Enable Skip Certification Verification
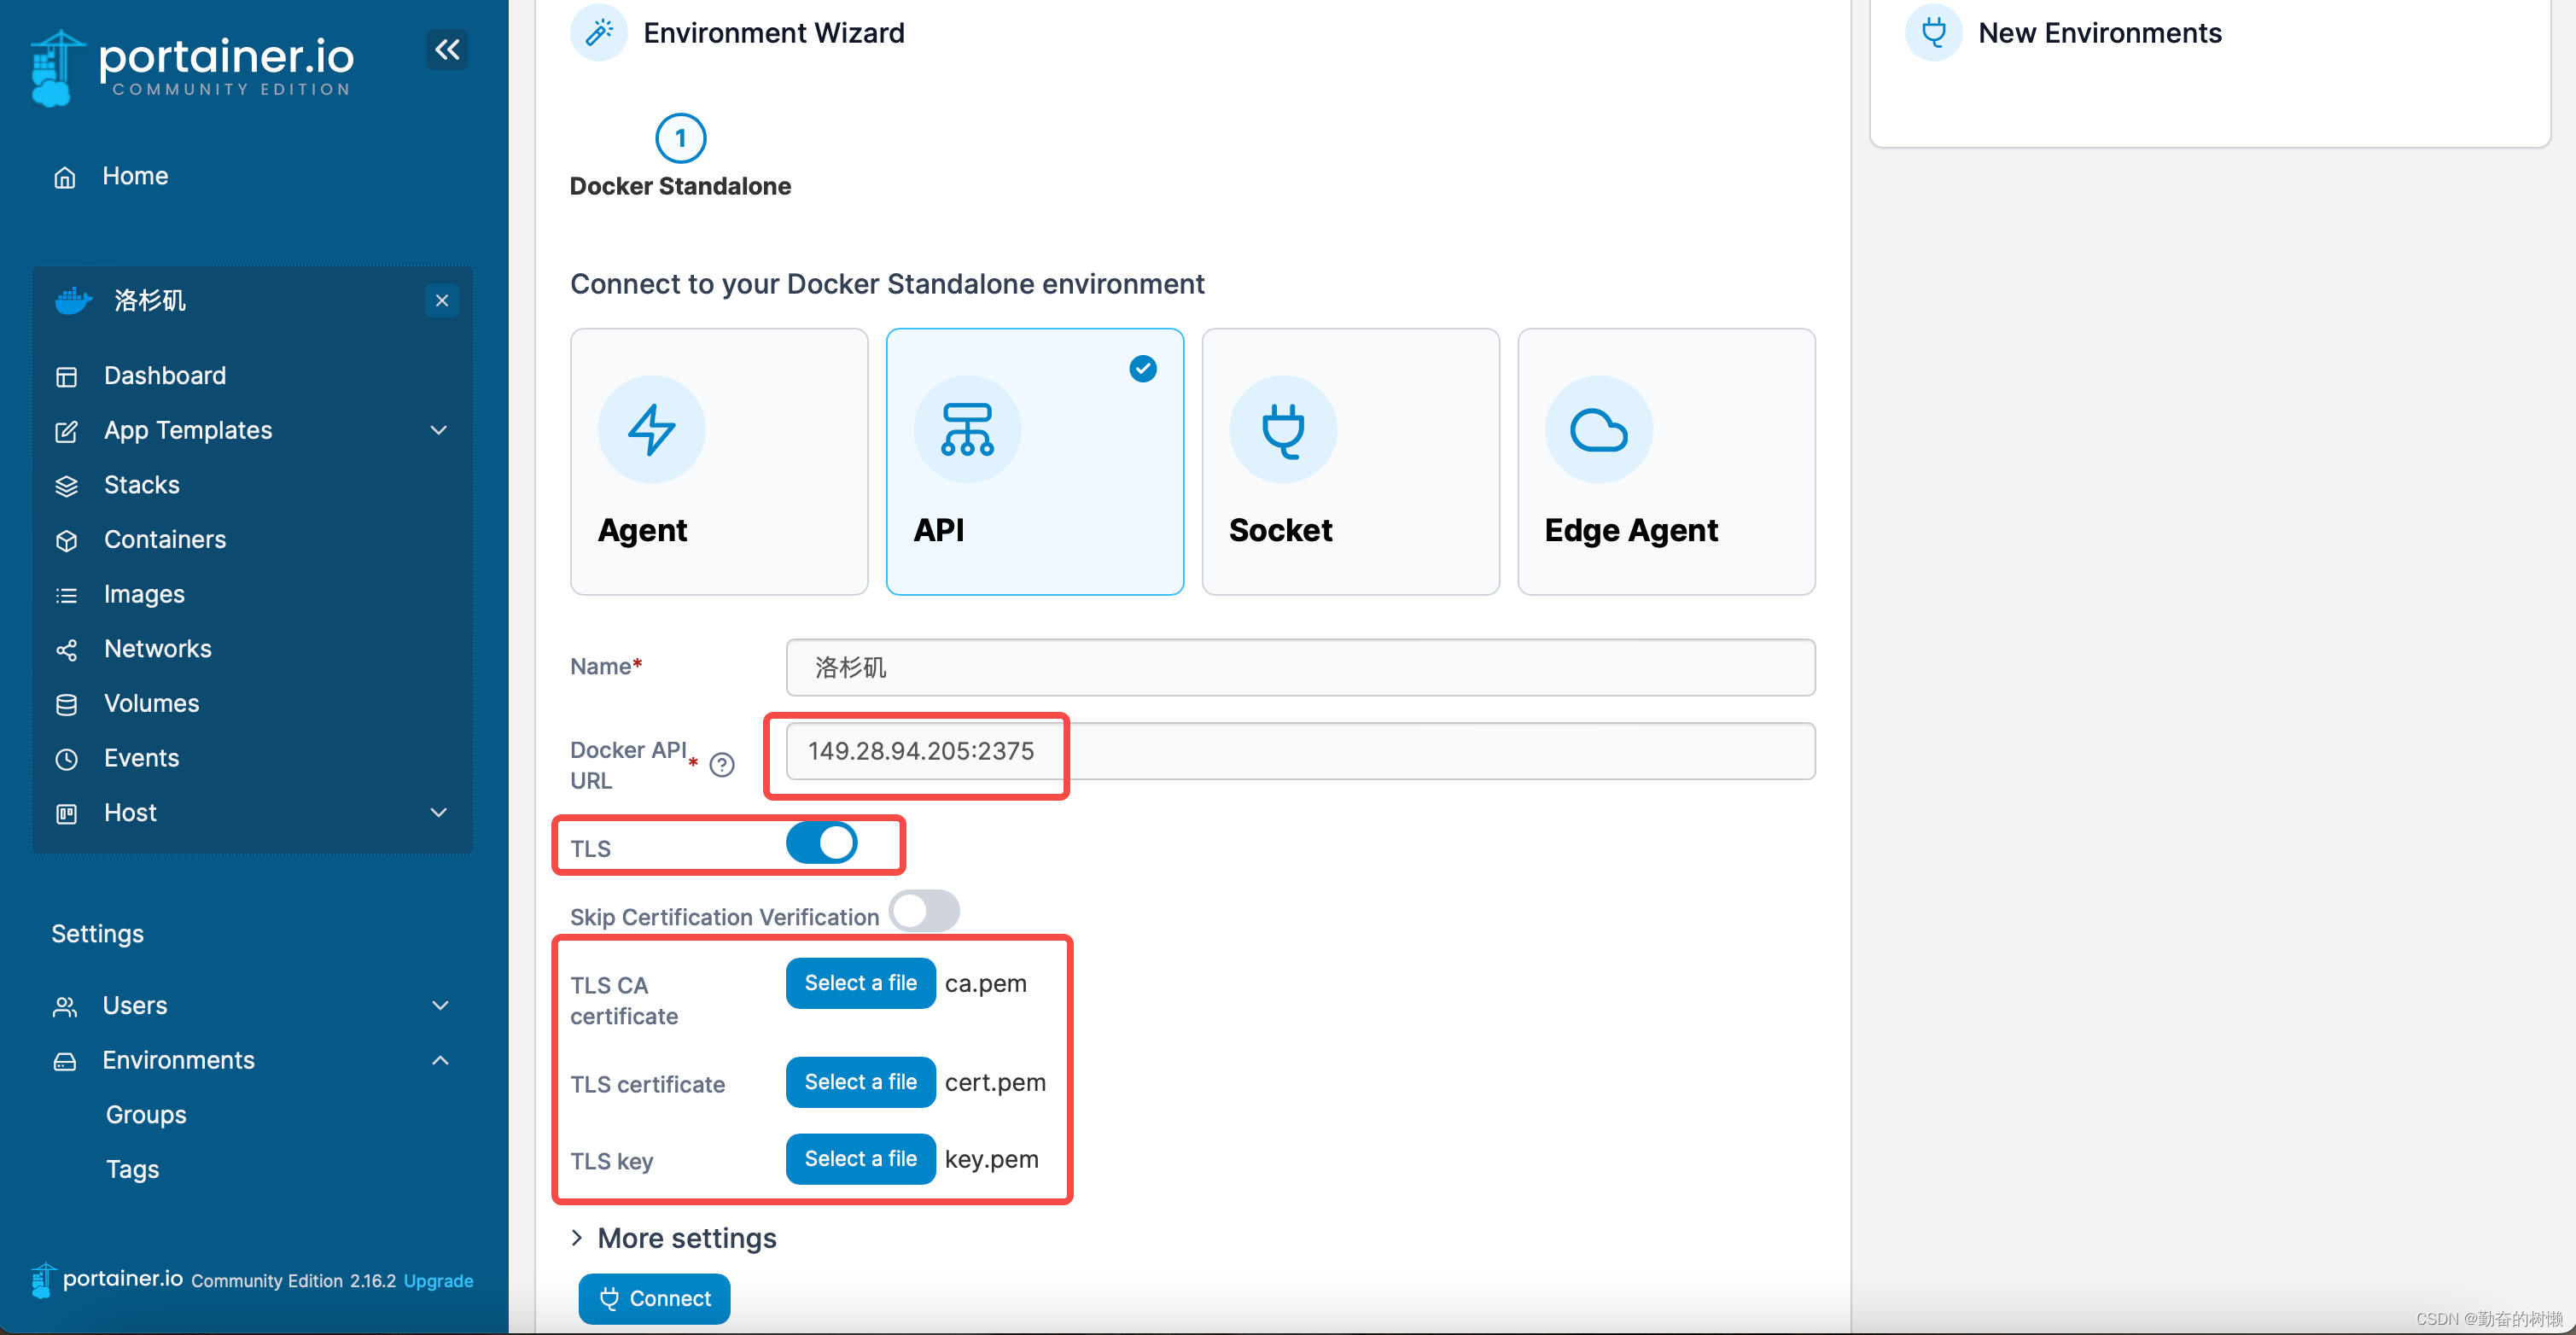The height and width of the screenshot is (1335, 2576). point(923,911)
